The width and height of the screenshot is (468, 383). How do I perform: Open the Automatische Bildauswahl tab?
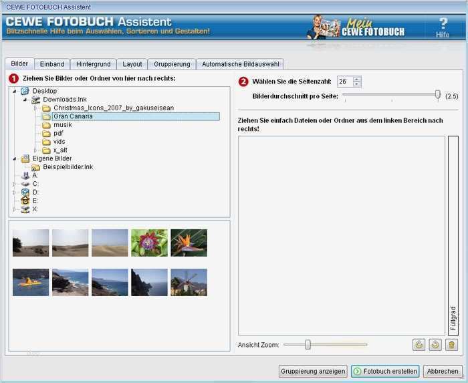coord(240,64)
